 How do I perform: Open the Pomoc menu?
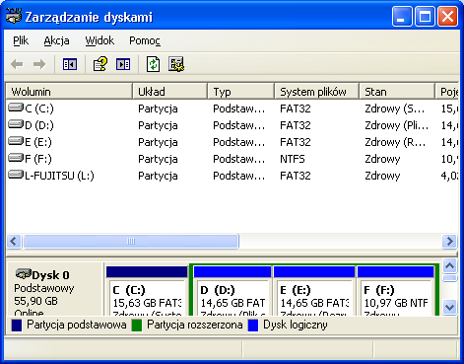[x=145, y=40]
